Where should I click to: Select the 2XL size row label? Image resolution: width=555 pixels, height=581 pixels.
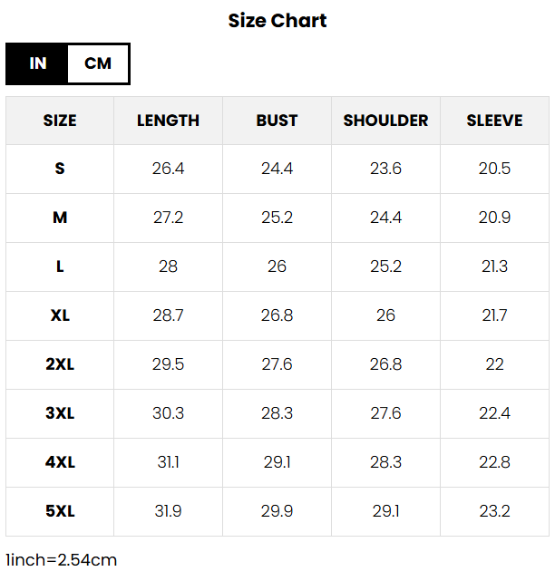tap(60, 364)
